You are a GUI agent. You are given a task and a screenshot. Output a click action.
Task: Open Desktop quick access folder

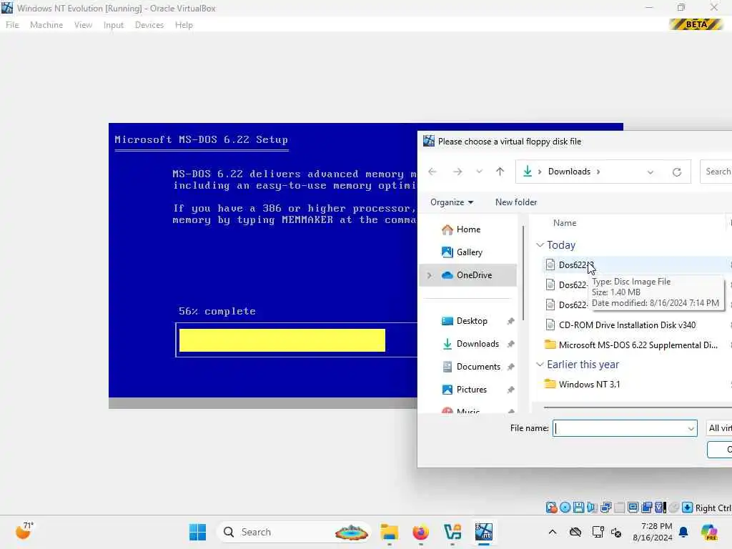point(472,321)
